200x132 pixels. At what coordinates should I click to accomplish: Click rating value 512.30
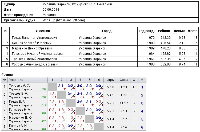click(x=166, y=38)
